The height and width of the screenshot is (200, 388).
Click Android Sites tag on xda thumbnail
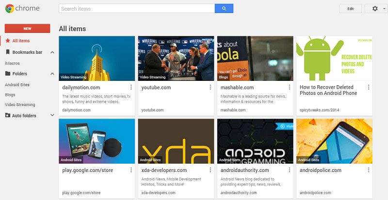pyautogui.click(x=150, y=160)
